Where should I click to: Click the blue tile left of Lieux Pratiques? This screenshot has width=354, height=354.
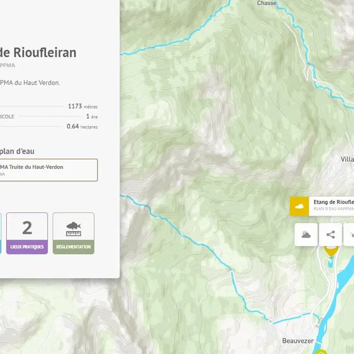[x=1, y=233]
